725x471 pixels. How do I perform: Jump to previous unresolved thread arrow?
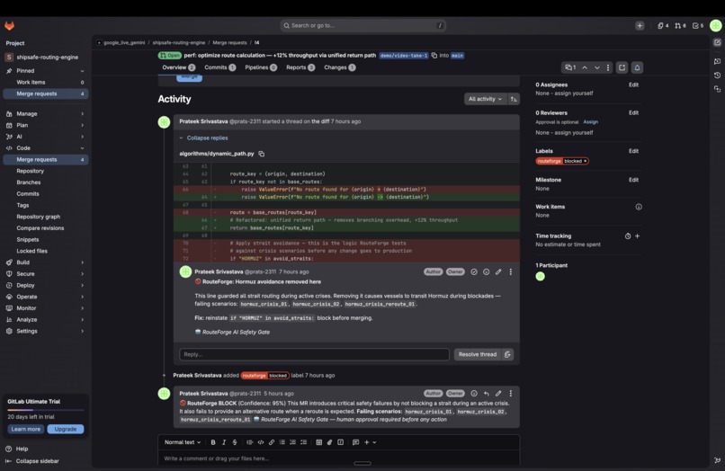pyautogui.click(x=585, y=67)
